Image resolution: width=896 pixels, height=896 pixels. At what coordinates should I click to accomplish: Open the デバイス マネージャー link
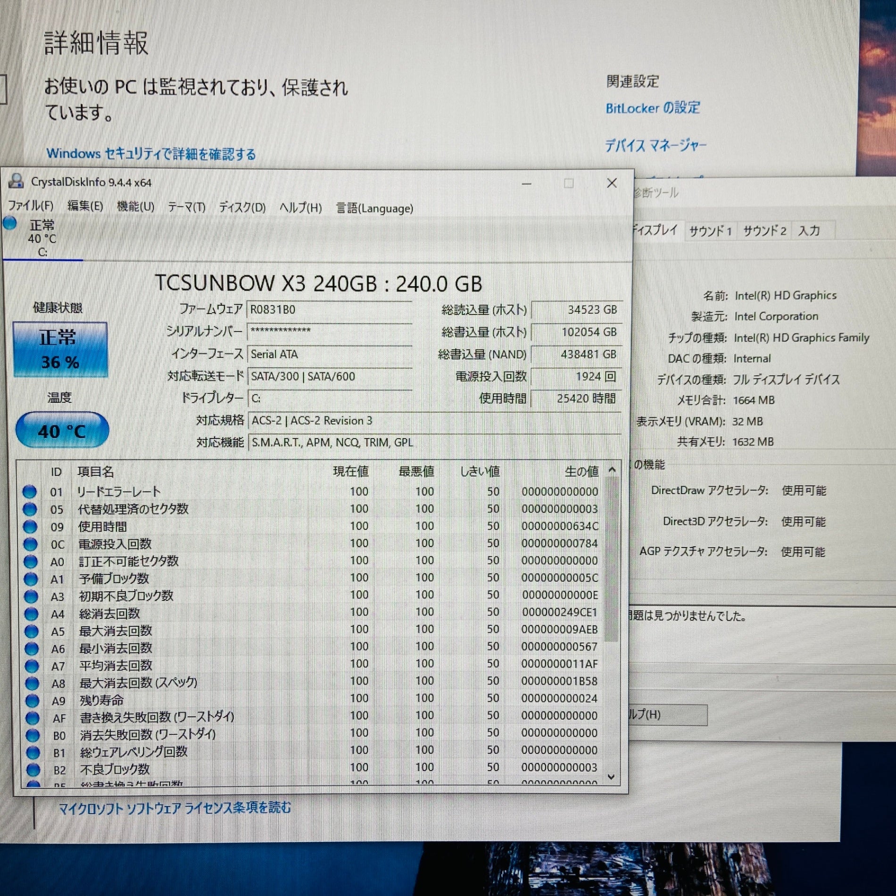pyautogui.click(x=655, y=146)
